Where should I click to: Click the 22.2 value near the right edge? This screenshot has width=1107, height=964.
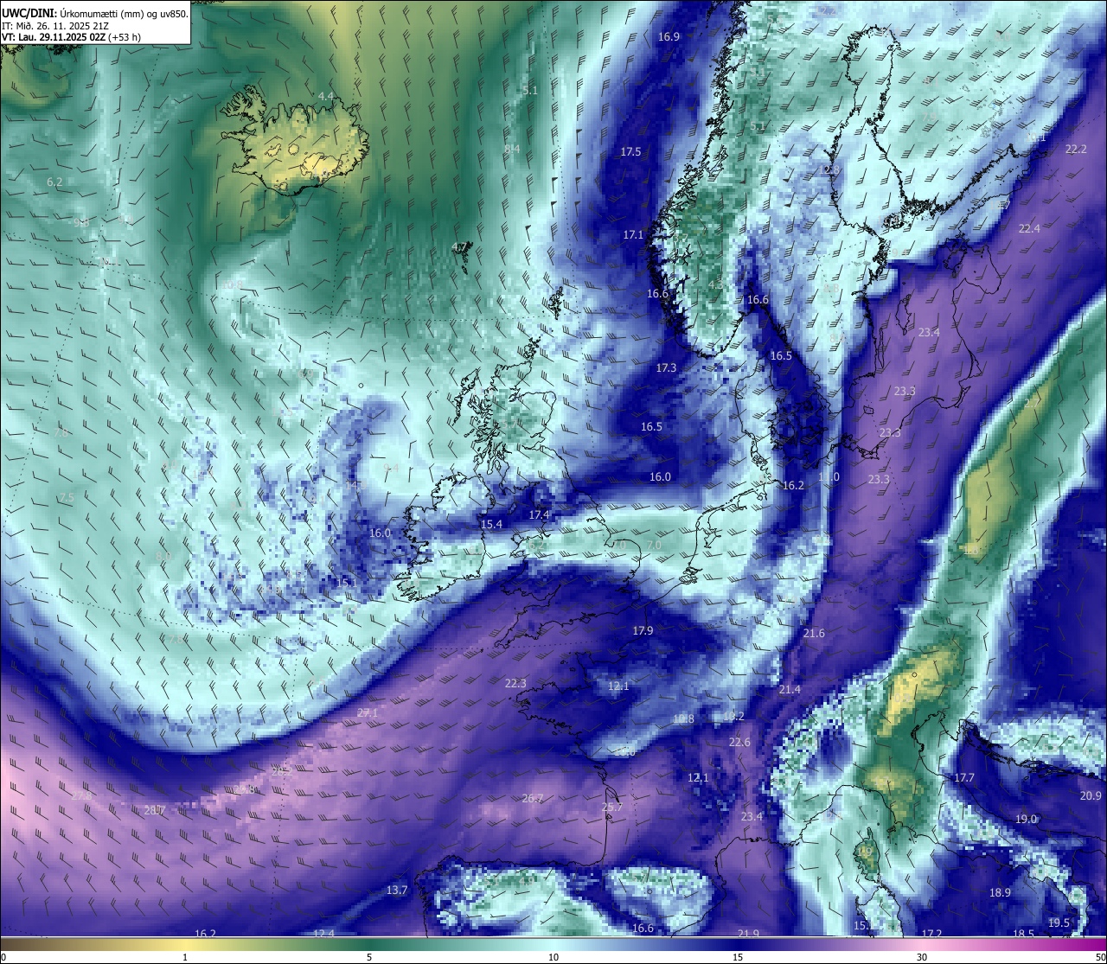(x=1076, y=149)
